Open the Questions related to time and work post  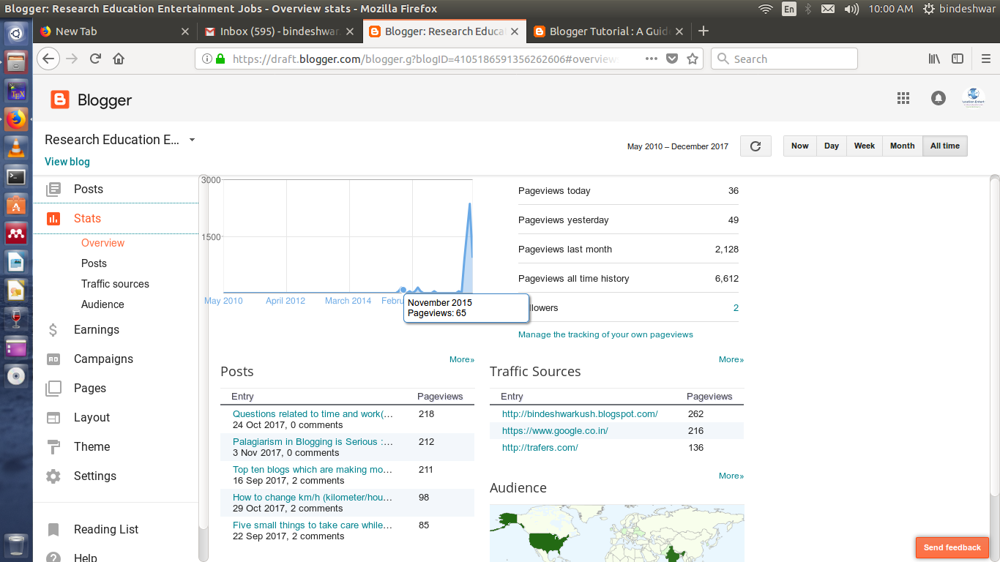[313, 414]
